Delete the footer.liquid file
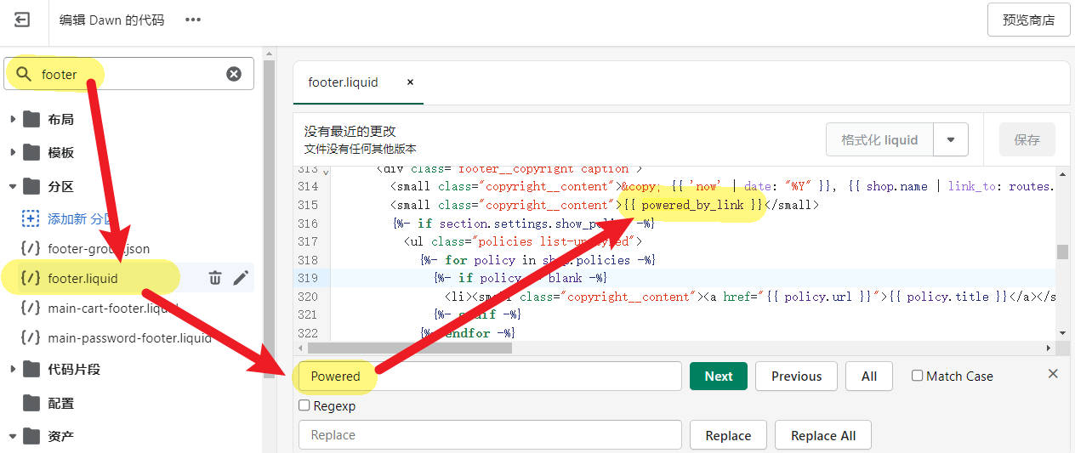The height and width of the screenshot is (453, 1075). pos(215,278)
